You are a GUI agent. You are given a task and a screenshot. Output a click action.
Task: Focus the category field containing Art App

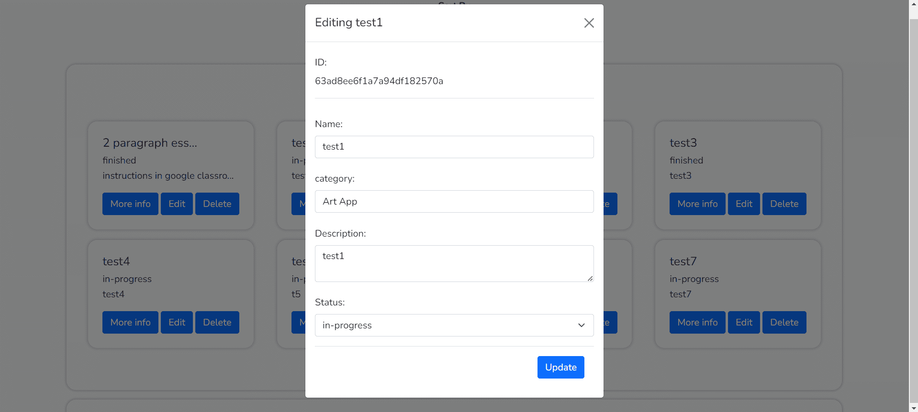click(454, 202)
